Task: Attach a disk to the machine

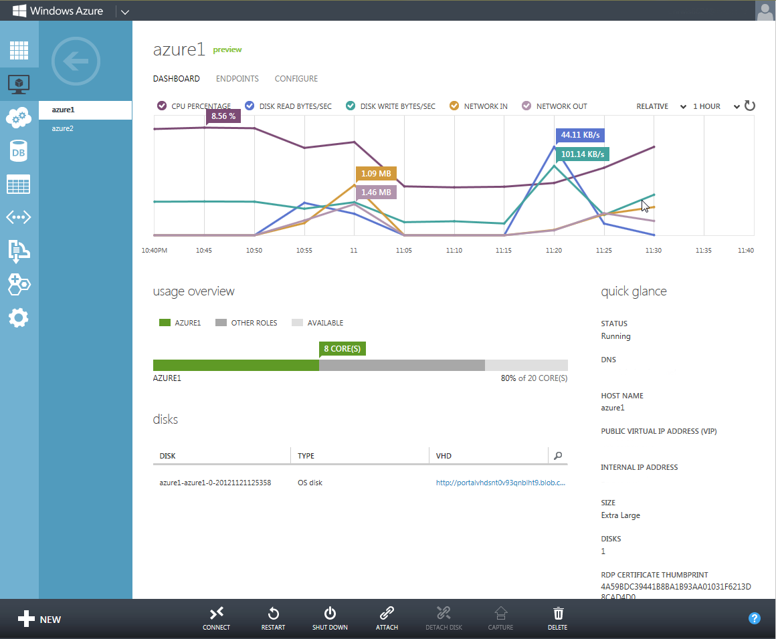Action: [387, 618]
